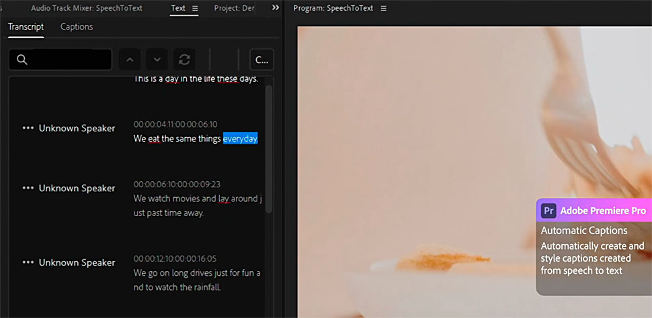Switch to the Transcript tab

click(26, 27)
